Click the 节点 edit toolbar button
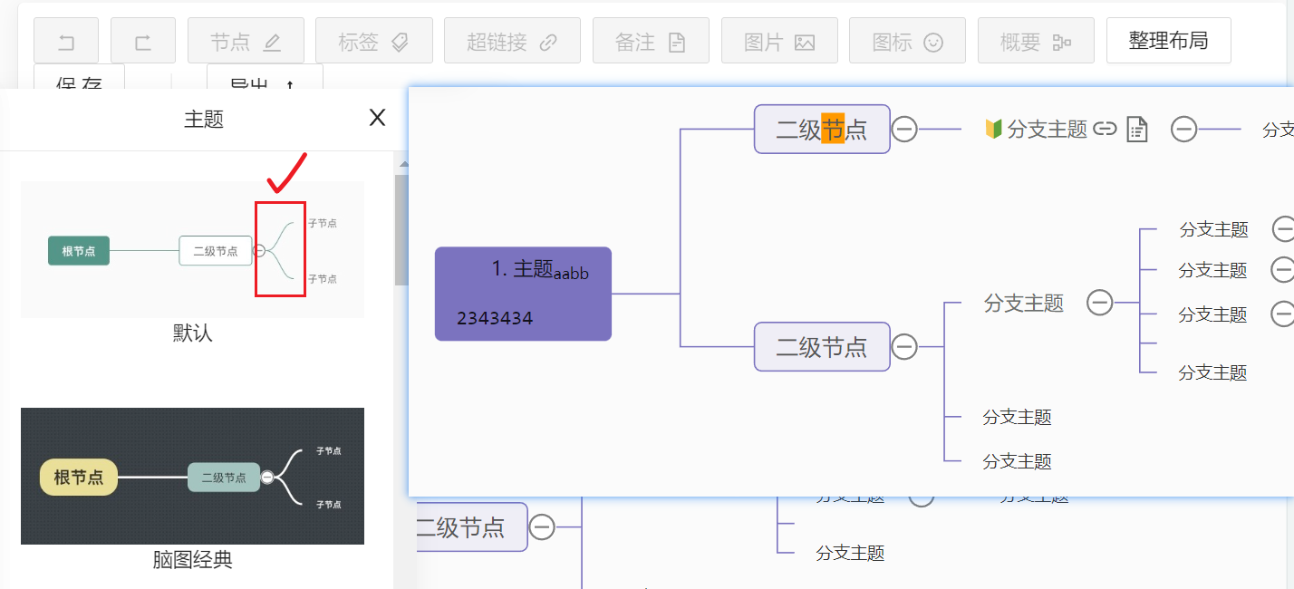Viewport: 1294px width, 589px height. pyautogui.click(x=246, y=41)
